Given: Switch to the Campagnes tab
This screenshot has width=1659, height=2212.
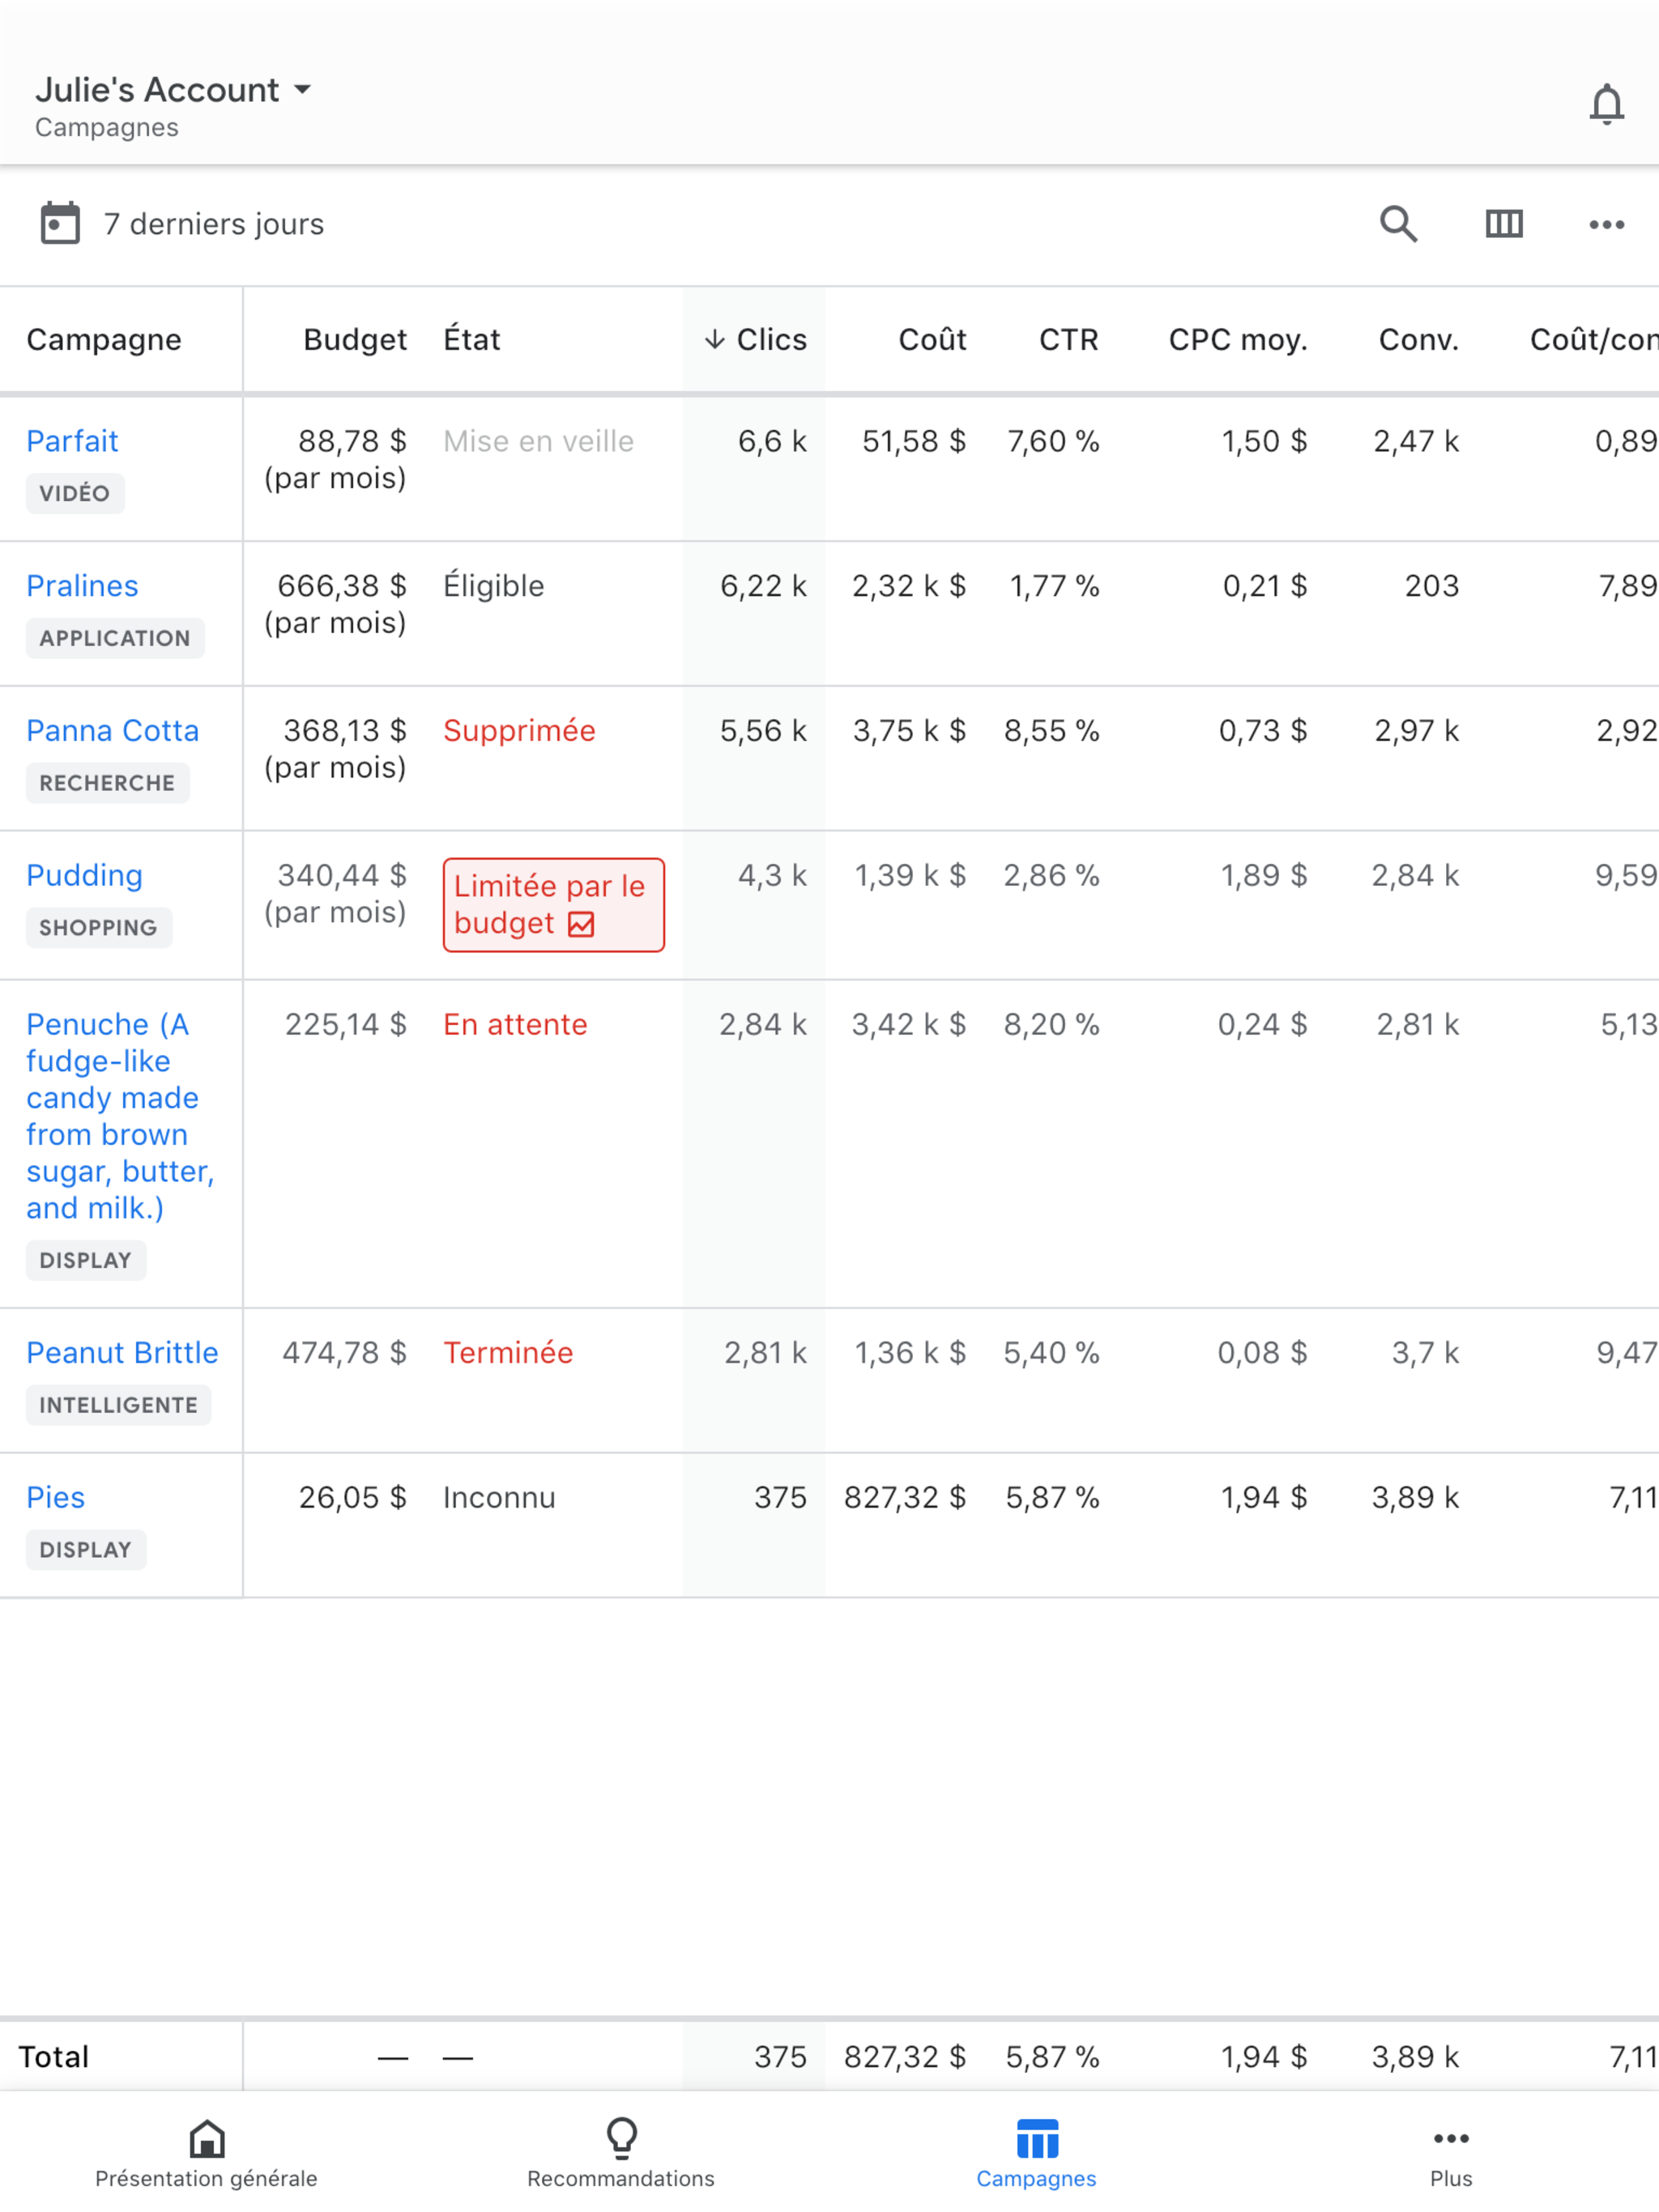Looking at the screenshot, I should [x=1035, y=2155].
